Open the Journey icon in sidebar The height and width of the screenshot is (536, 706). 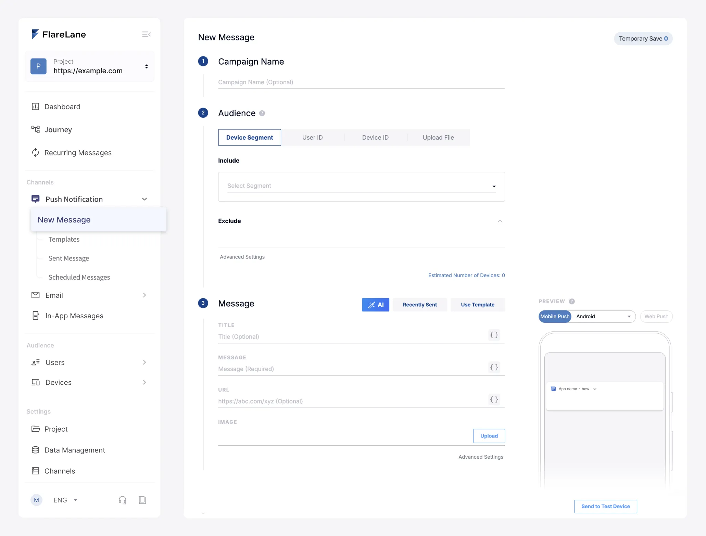coord(35,129)
